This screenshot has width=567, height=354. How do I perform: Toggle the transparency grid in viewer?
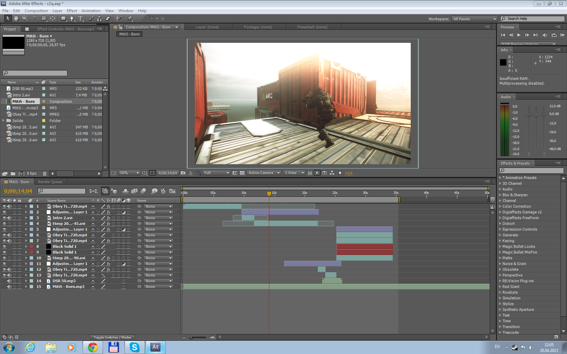coord(242,173)
